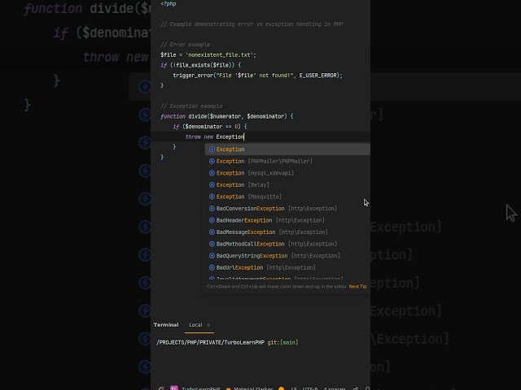Click the Ctrl+Down and Ctrl+Up tip text
521x390 pixels.
point(277,287)
